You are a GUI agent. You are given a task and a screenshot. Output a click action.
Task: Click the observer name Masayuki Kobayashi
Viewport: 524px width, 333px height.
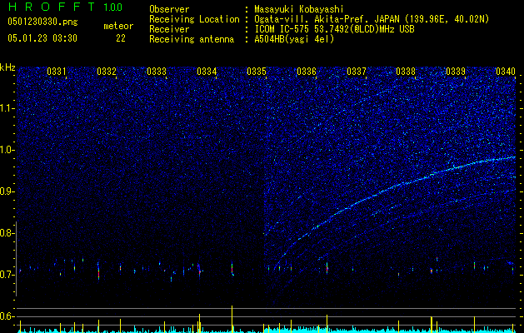[299, 9]
